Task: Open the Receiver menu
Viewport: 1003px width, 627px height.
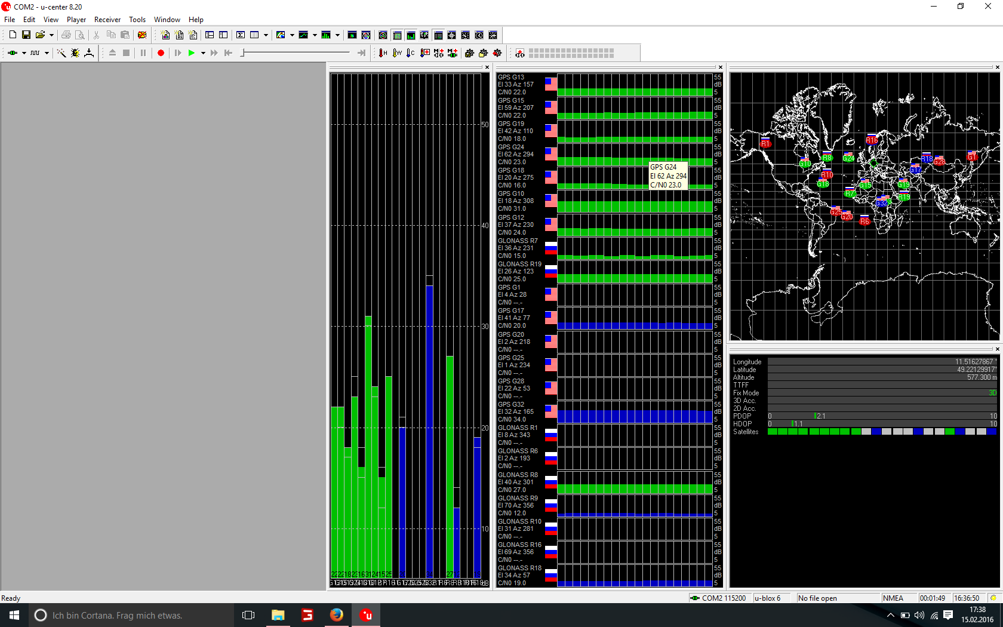Action: pos(107,20)
